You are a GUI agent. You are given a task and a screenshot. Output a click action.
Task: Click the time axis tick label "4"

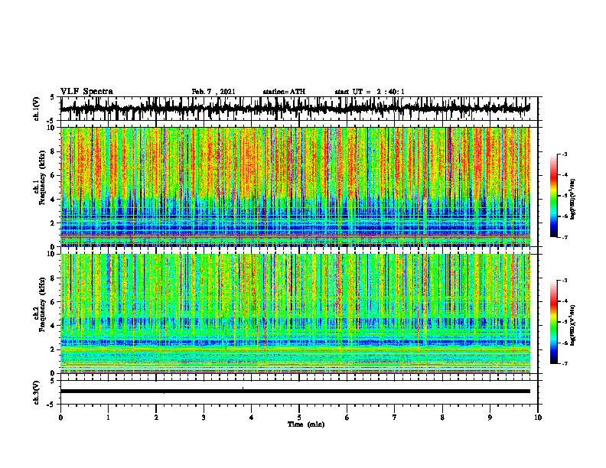pos(252,418)
